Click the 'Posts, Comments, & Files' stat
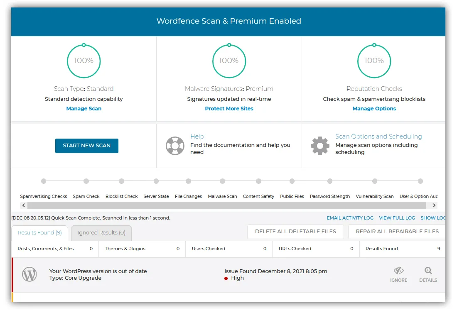 point(55,249)
